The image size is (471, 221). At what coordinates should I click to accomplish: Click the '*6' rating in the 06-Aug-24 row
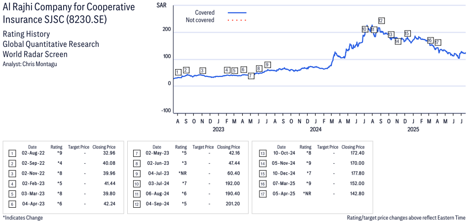[x=184, y=193]
